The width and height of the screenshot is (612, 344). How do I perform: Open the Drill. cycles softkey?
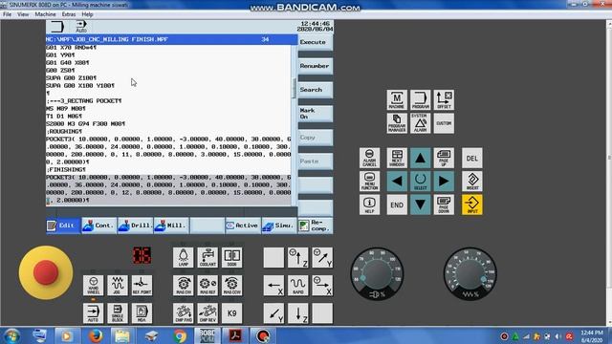(135, 226)
